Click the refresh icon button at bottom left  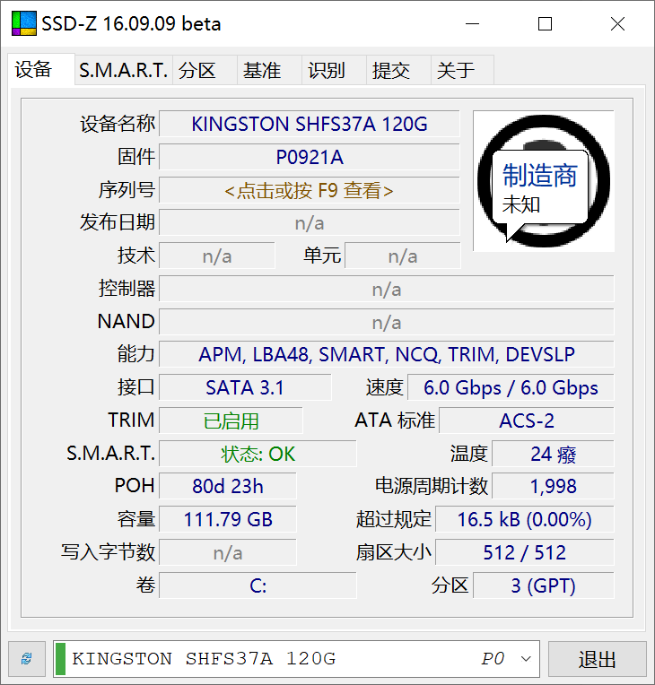27,659
